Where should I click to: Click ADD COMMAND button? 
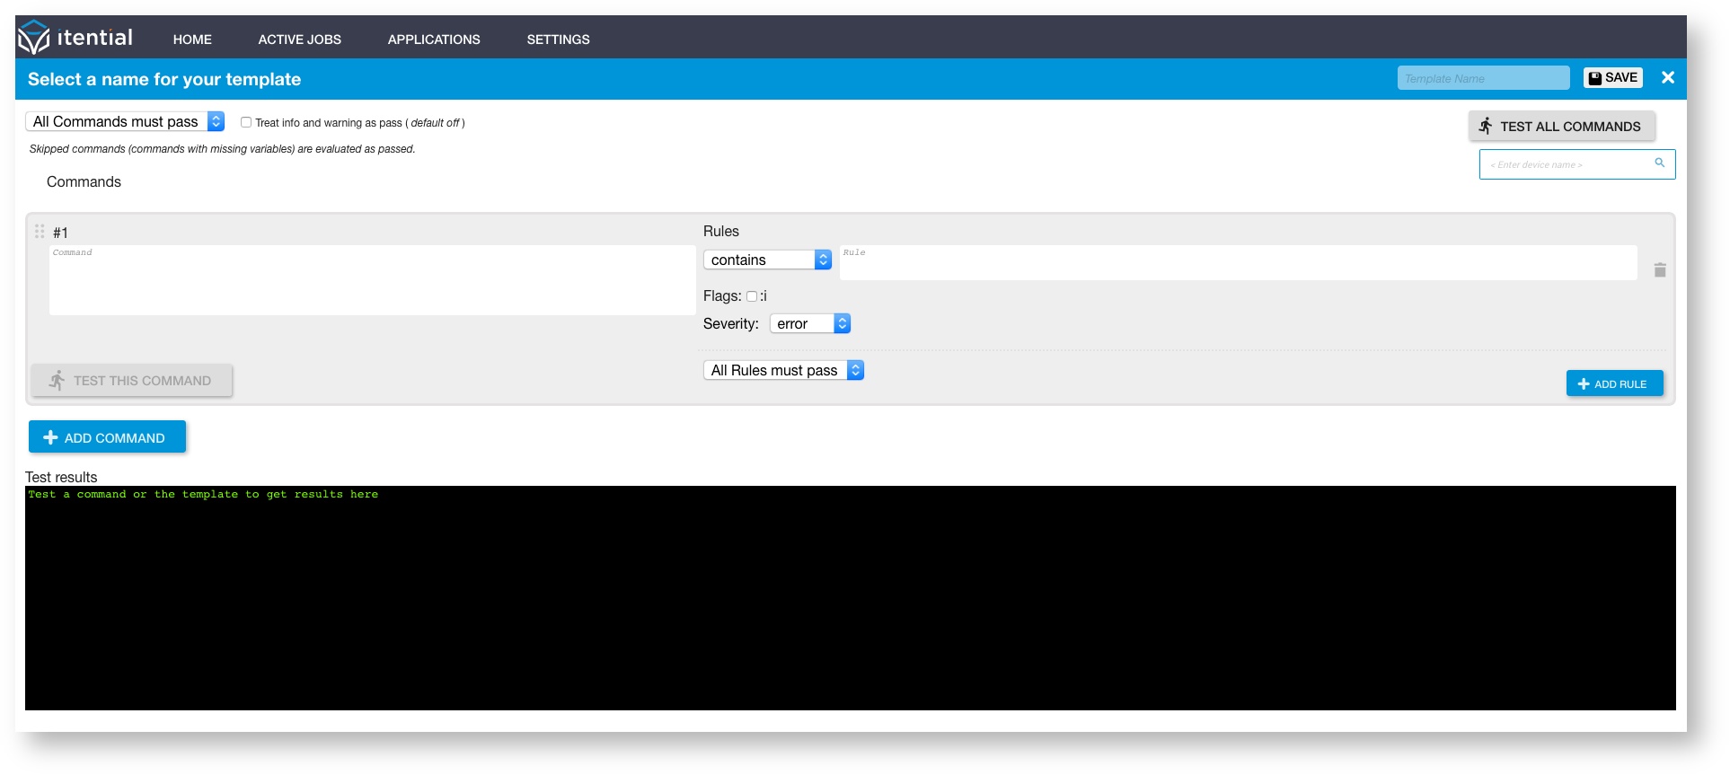(x=107, y=437)
